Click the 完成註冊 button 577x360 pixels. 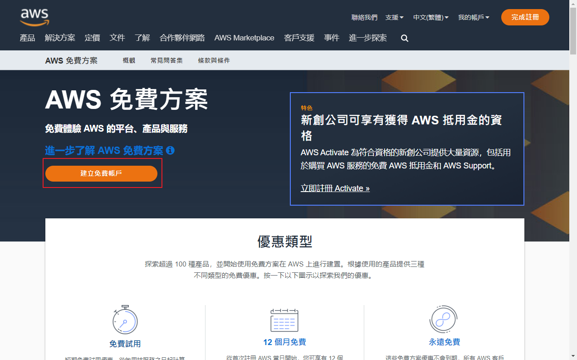(x=525, y=17)
